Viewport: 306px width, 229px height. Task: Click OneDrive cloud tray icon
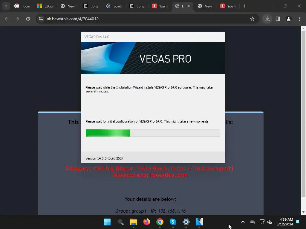pyautogui.click(x=253, y=222)
